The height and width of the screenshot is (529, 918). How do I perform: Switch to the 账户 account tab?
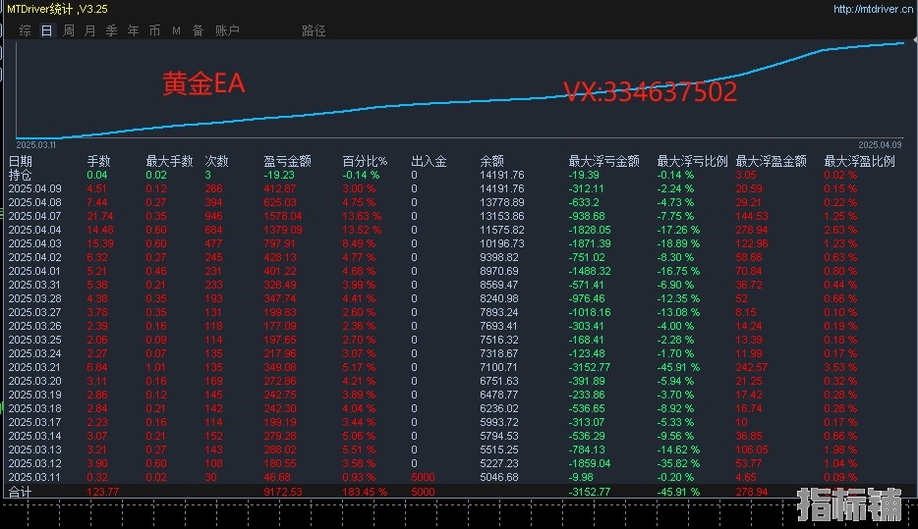(227, 30)
